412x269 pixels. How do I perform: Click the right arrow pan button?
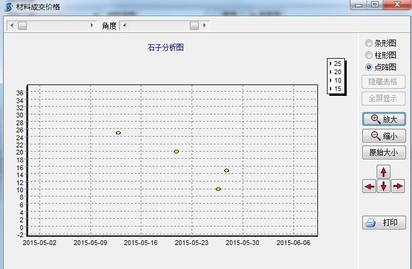[x=398, y=186]
